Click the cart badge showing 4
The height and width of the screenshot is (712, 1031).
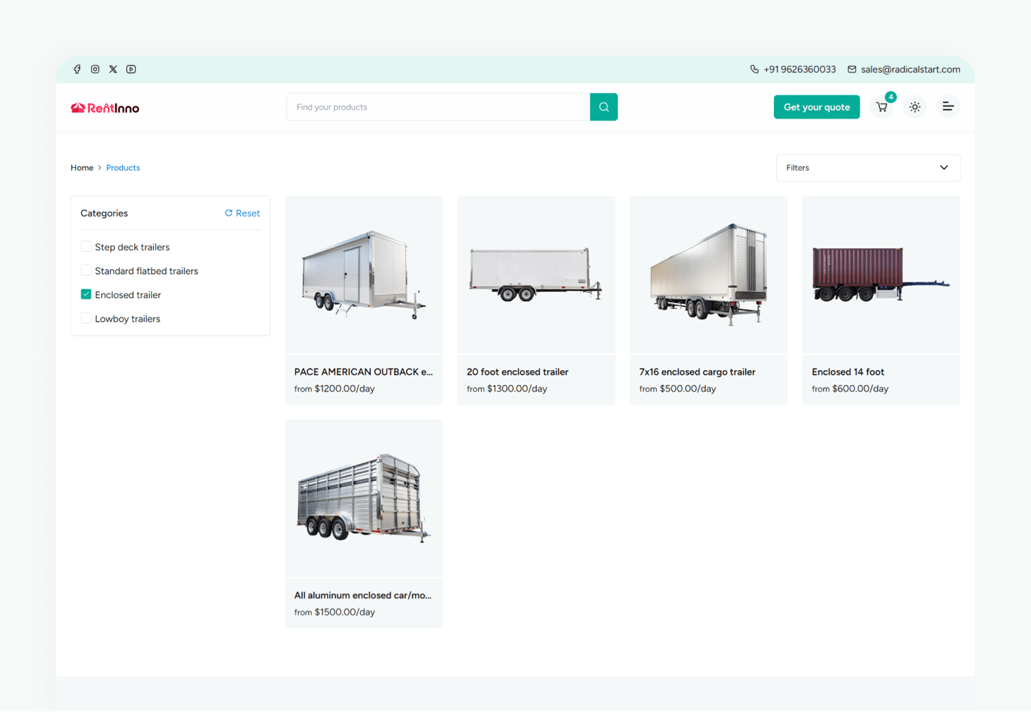[891, 97]
